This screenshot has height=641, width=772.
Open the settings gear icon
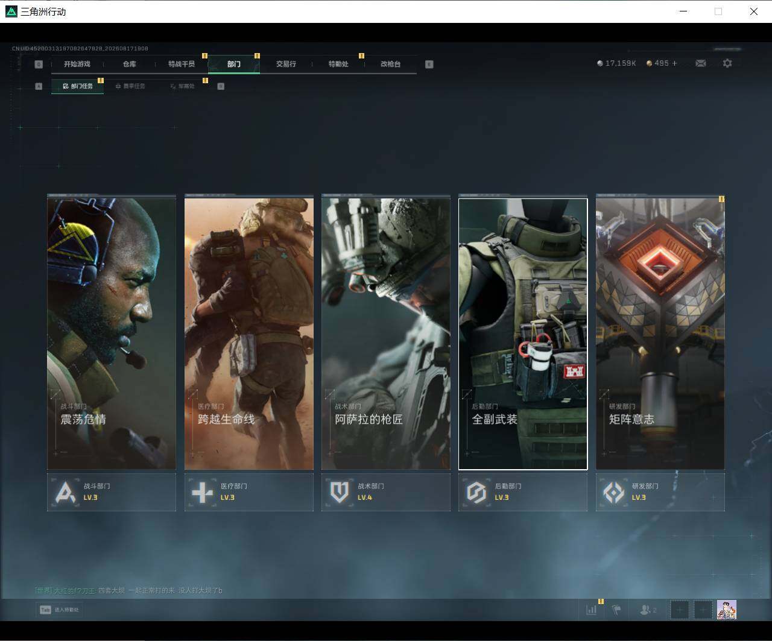(x=727, y=63)
